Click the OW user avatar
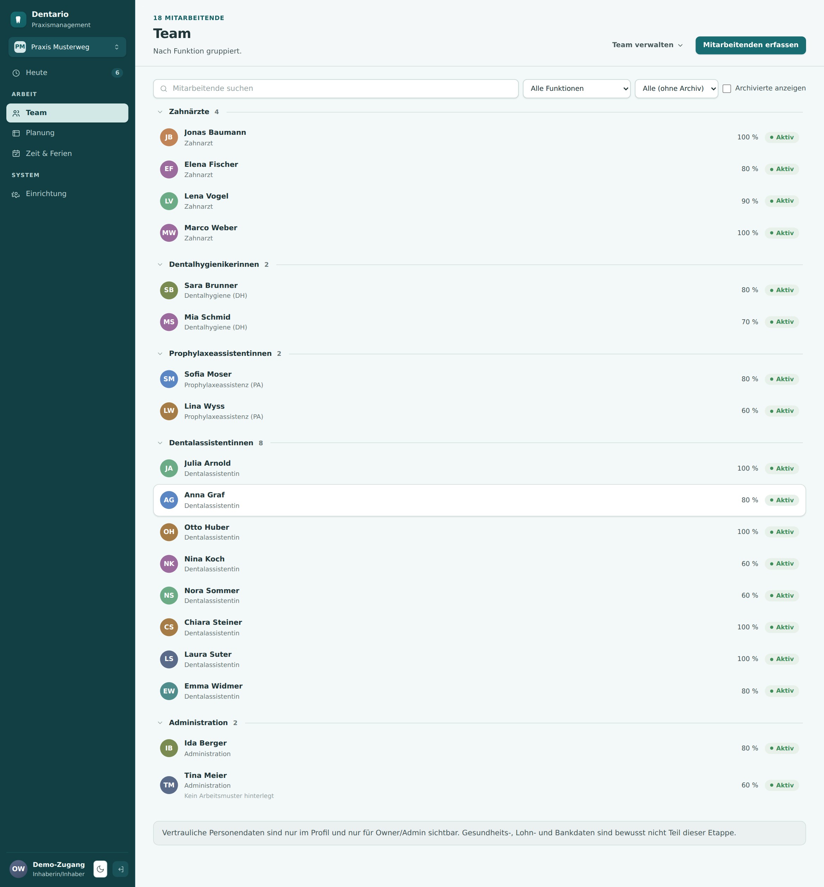Image resolution: width=824 pixels, height=887 pixels. 19,869
